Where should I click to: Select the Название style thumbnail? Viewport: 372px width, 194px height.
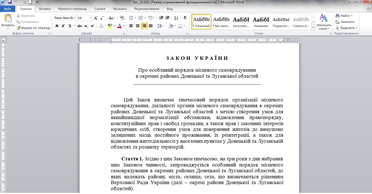click(261, 22)
